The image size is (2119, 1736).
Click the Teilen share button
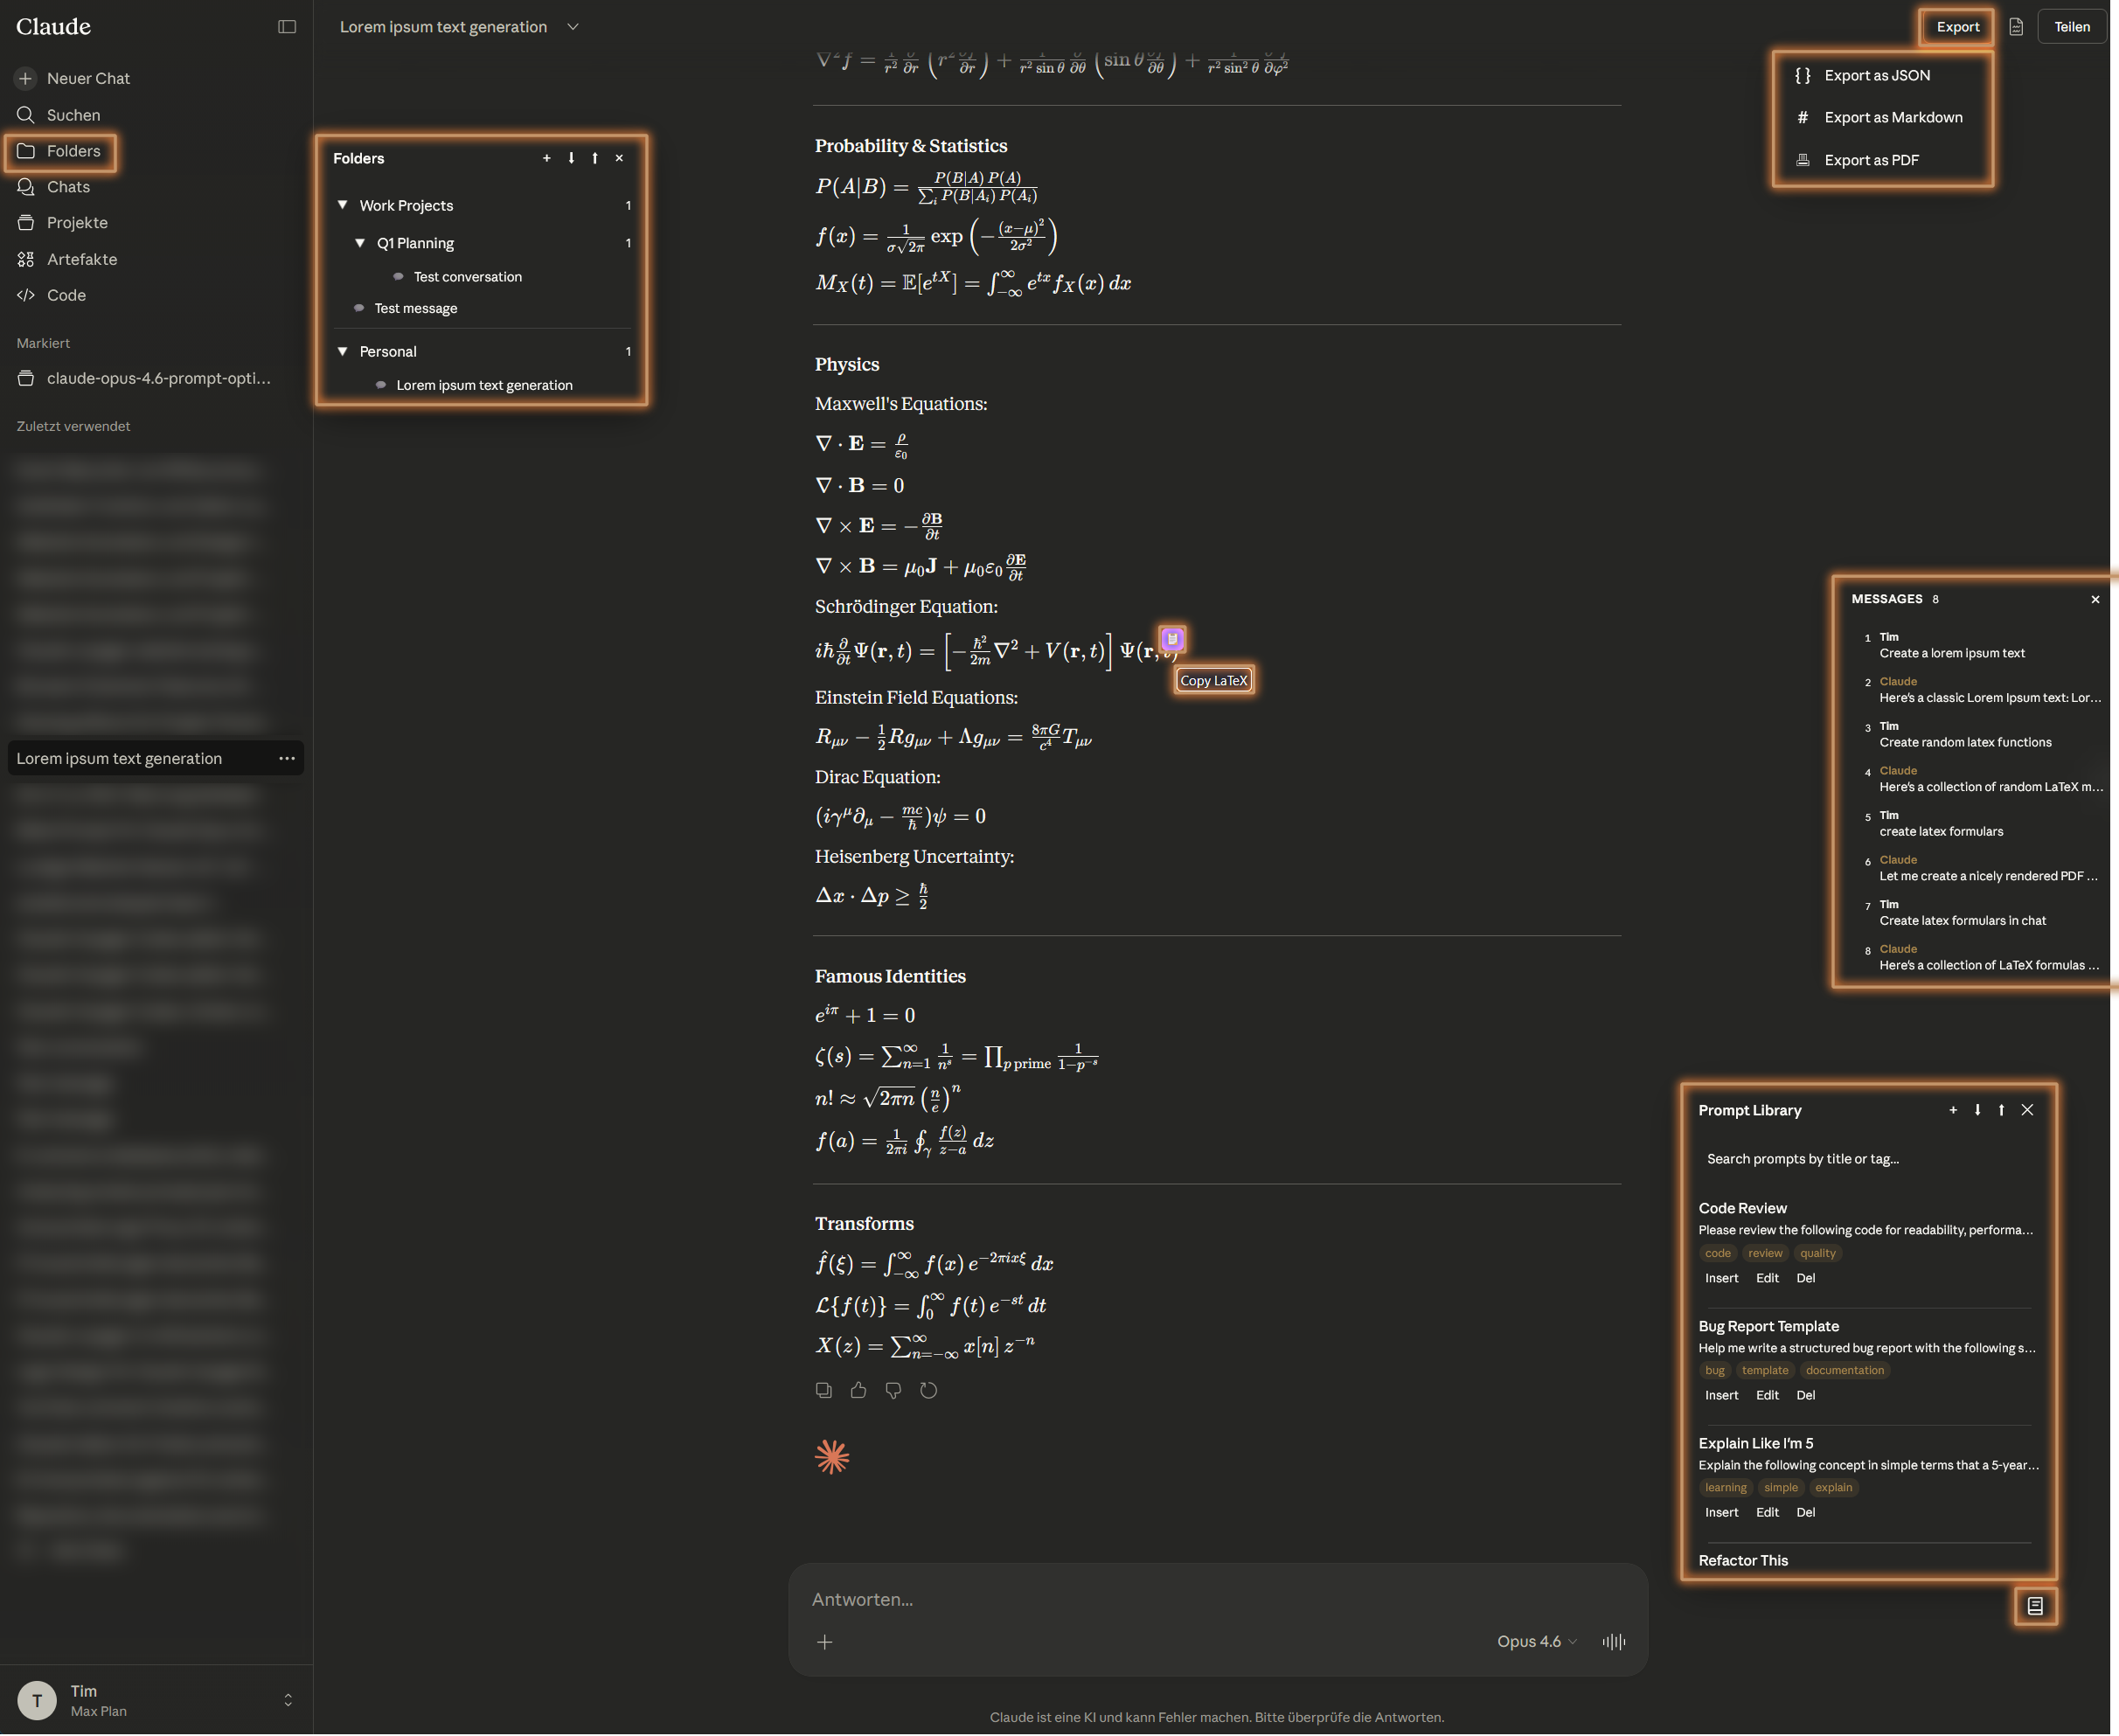pos(2072,27)
